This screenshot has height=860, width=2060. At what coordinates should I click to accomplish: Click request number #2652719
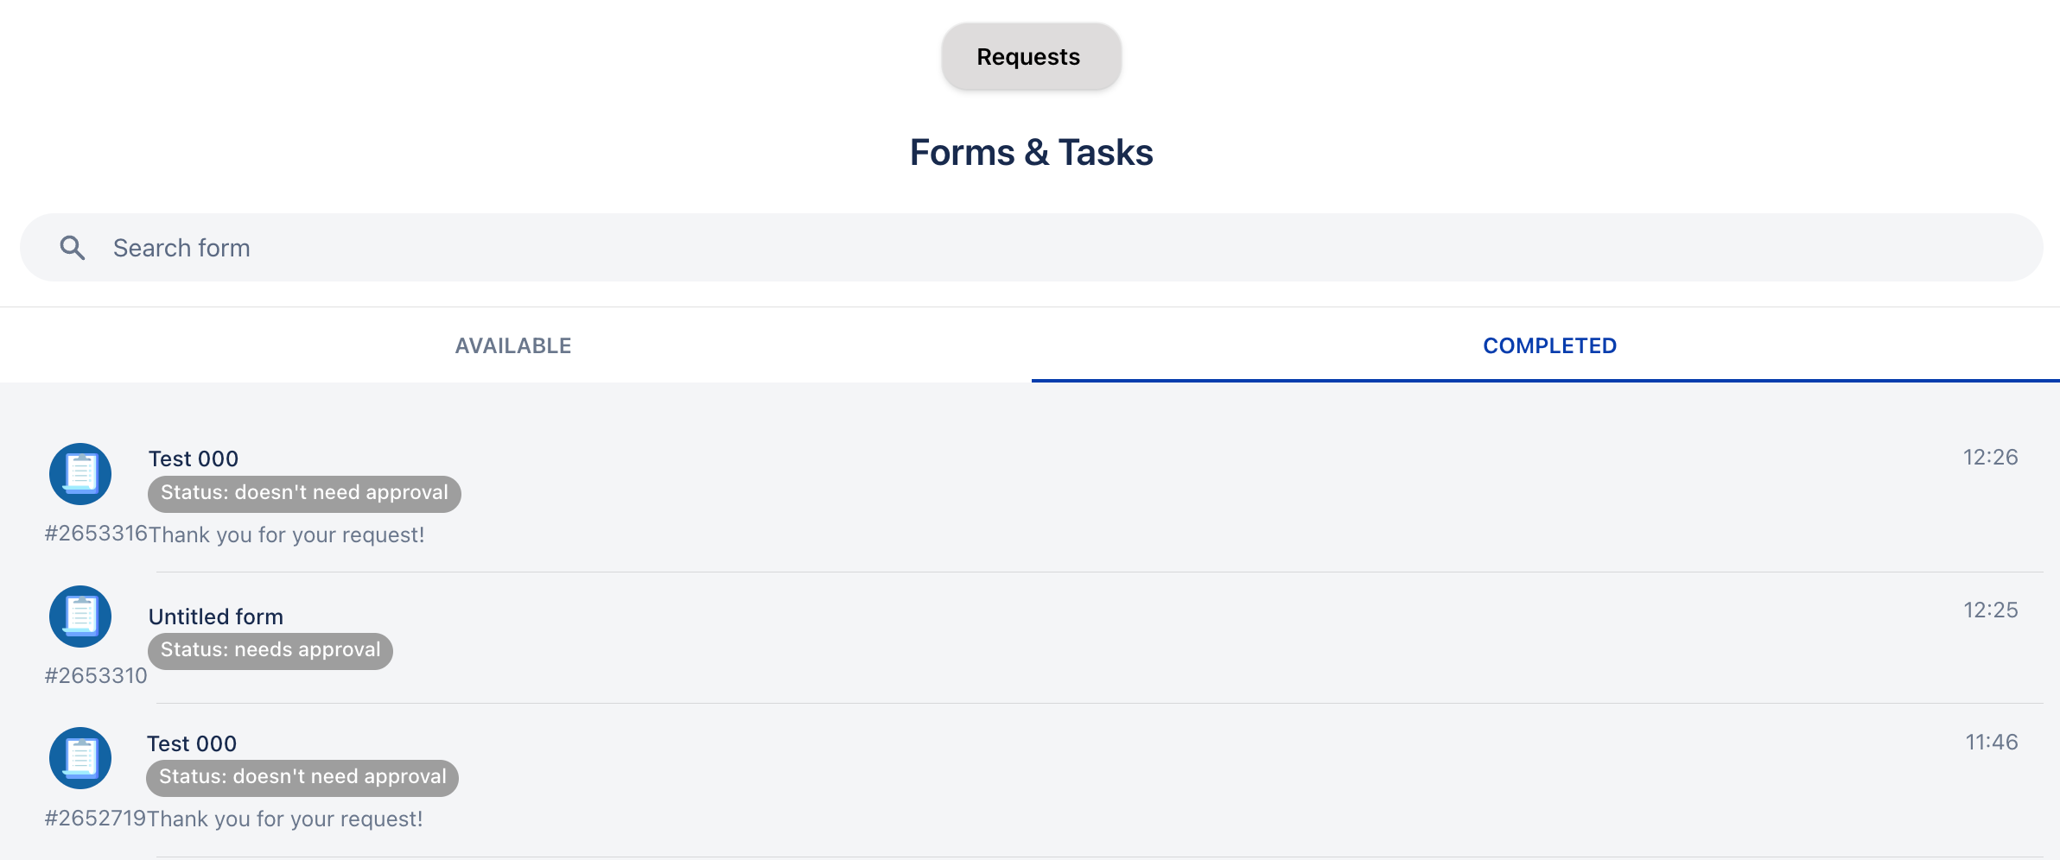[x=96, y=819]
